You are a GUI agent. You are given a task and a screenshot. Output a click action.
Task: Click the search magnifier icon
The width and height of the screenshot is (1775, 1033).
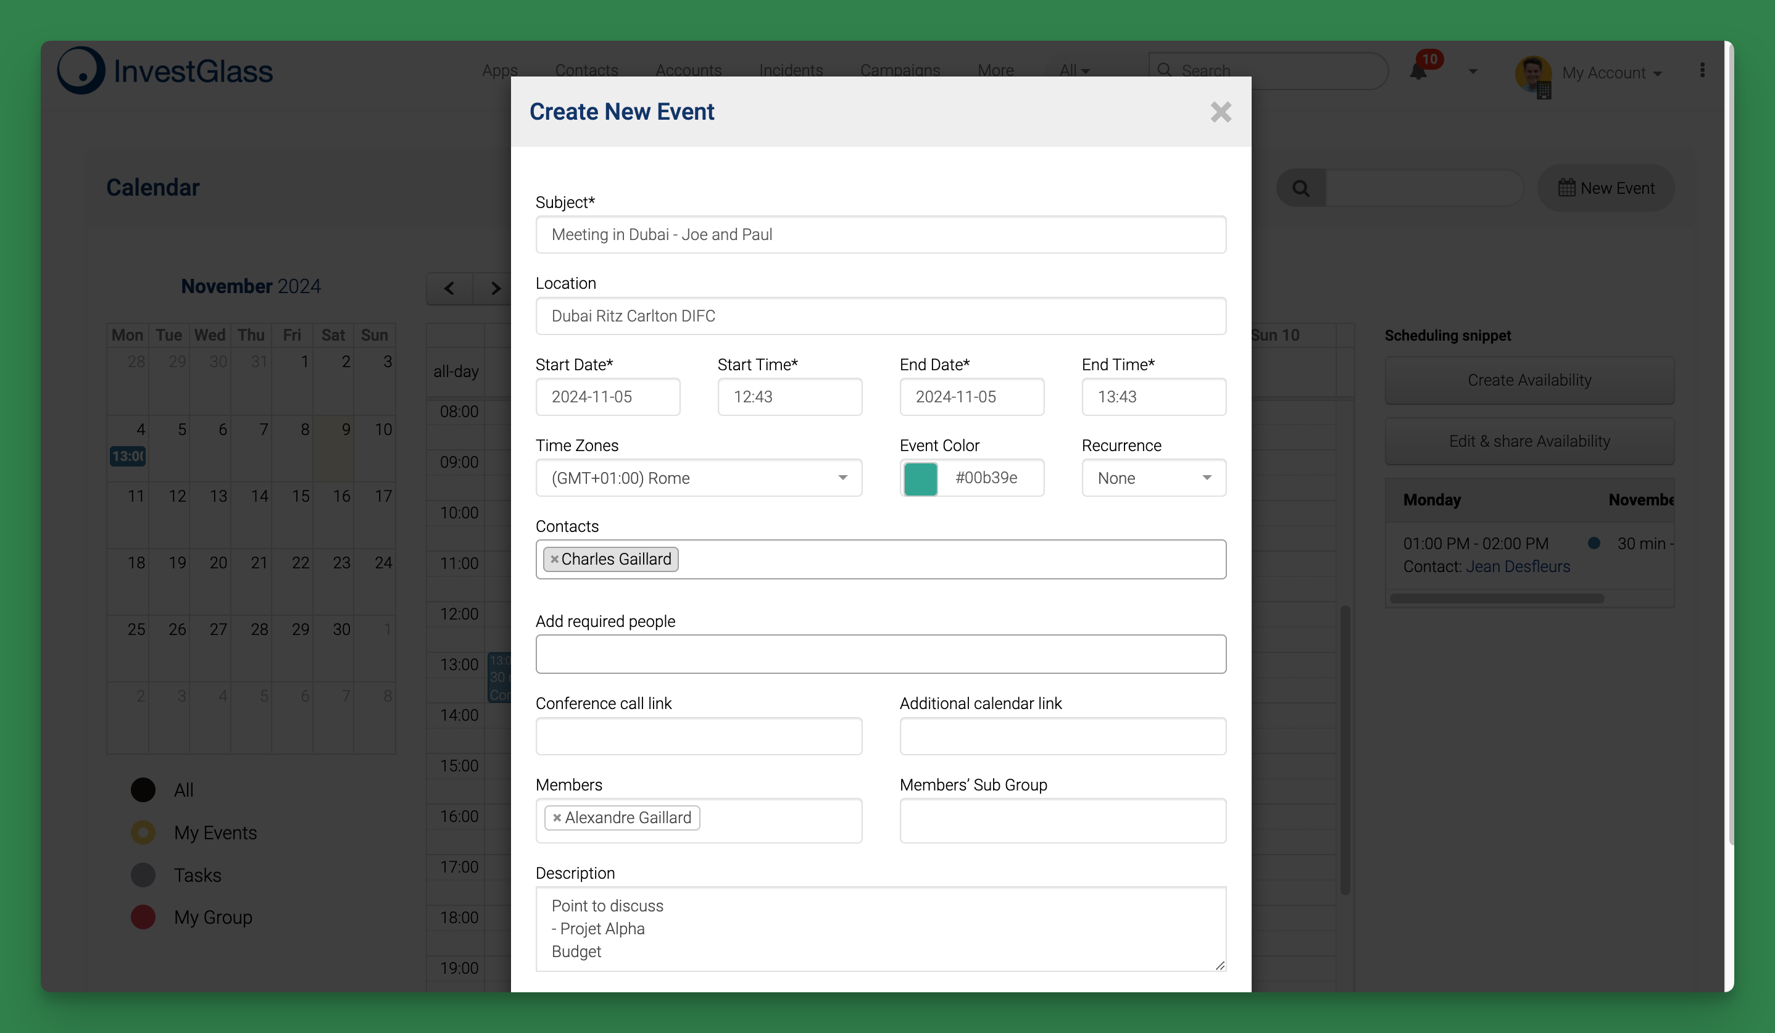pyautogui.click(x=1300, y=188)
